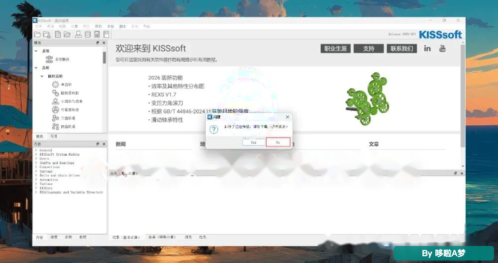Viewport: 498px width, 263px height.
Task: Open the 脚本 menu
Action: 123,26
